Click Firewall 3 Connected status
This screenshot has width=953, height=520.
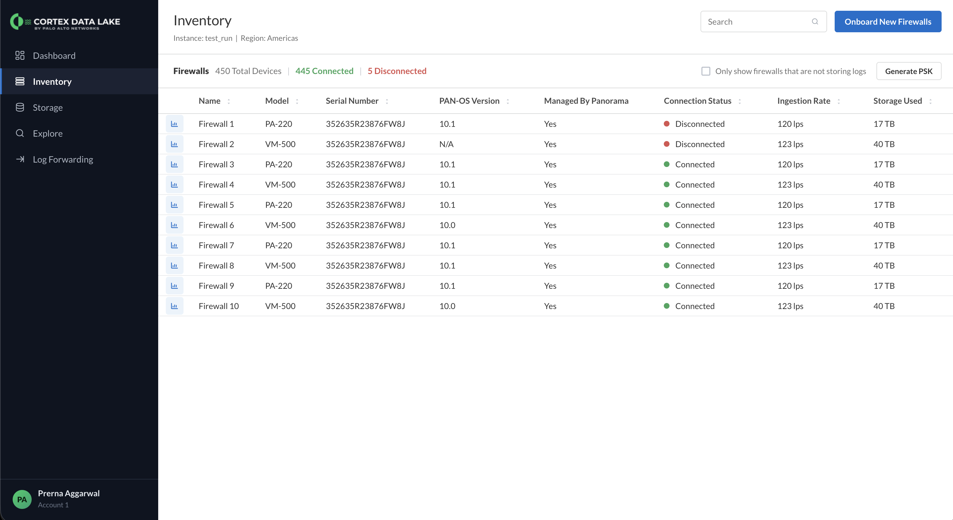coord(689,164)
